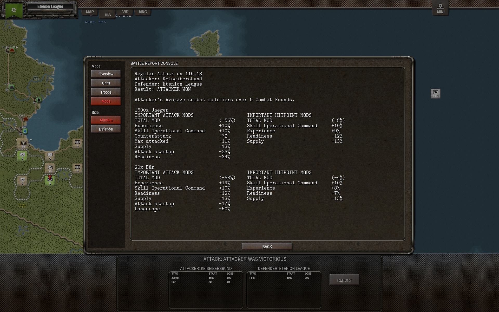Select the small HQ unit numbered 5
The height and width of the screenshot is (312, 499).
click(49, 156)
